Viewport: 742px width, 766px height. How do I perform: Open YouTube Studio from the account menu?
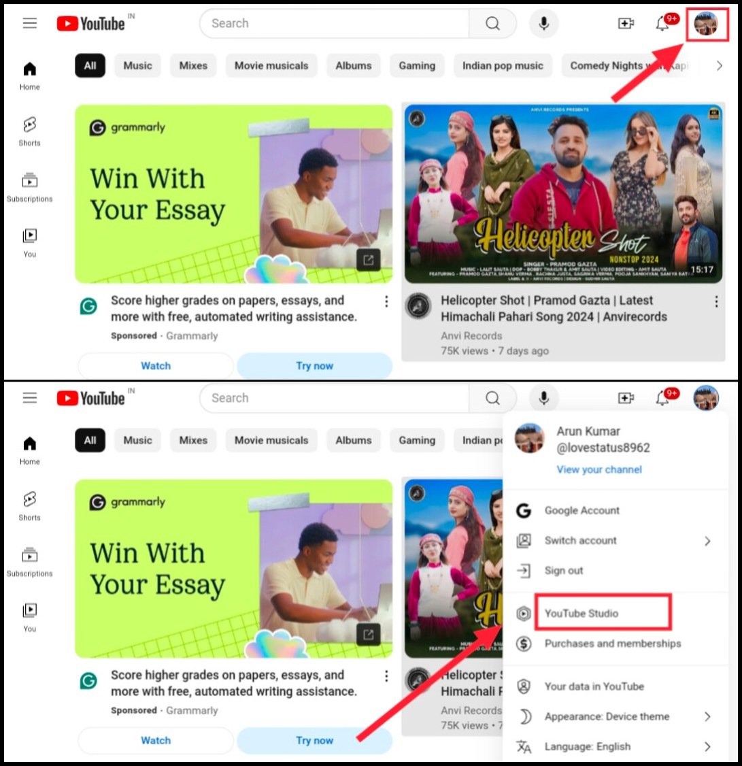(x=581, y=613)
